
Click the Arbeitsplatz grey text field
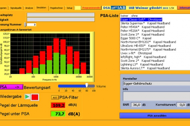tap(61, 15)
